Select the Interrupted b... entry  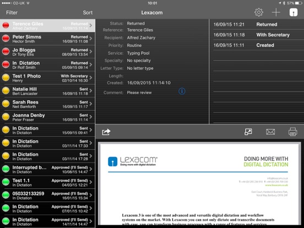[47, 169]
